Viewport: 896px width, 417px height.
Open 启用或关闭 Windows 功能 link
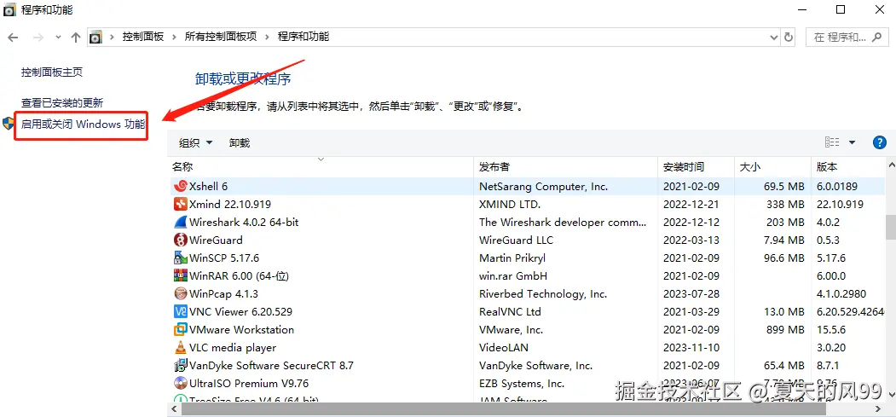(x=83, y=124)
